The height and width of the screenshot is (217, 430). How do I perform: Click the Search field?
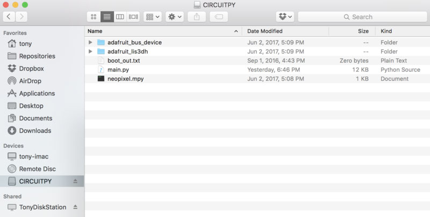click(360, 17)
